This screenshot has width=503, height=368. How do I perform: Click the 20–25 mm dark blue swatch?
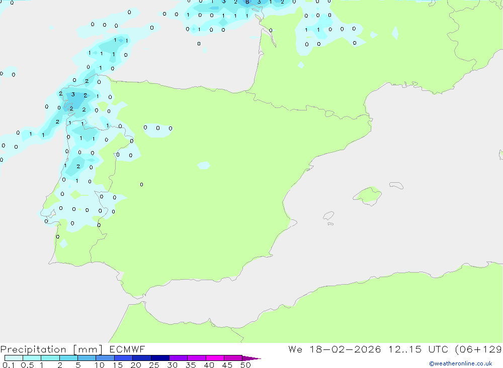coord(142,358)
